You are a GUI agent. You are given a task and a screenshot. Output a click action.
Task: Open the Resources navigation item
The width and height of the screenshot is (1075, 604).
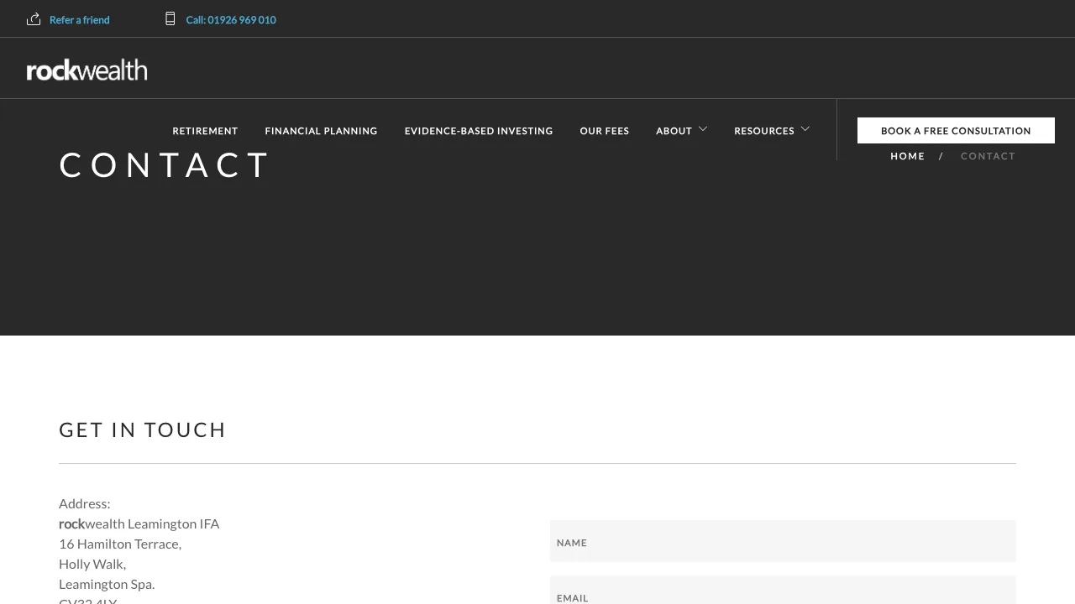[763, 131]
